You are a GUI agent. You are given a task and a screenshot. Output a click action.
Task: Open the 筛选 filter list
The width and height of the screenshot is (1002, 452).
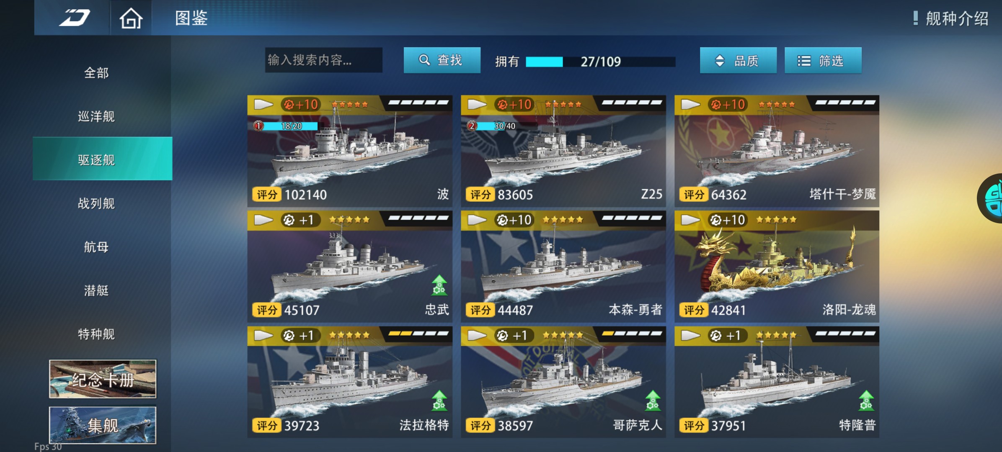click(823, 61)
